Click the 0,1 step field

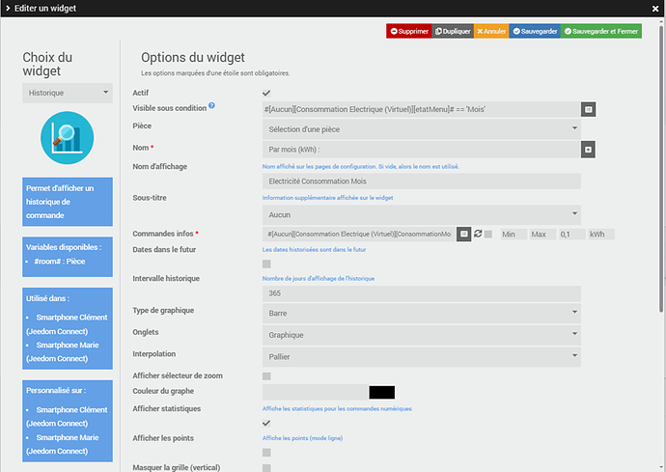pyautogui.click(x=572, y=235)
